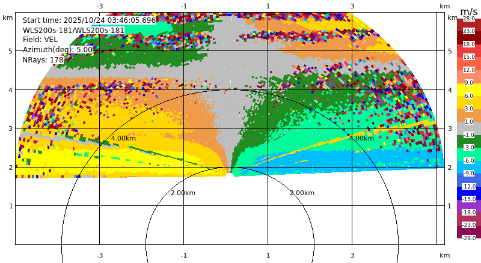Viewport: 481px width, 263px height.
Task: Click the -12.0 colorbar tick label
Action: (x=469, y=187)
